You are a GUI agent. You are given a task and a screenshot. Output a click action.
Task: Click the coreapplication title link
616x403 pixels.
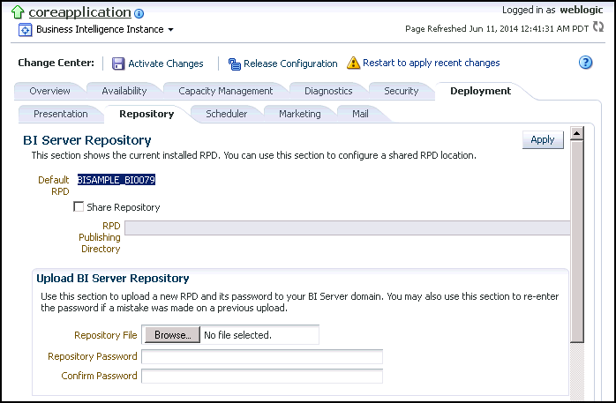pyautogui.click(x=79, y=12)
